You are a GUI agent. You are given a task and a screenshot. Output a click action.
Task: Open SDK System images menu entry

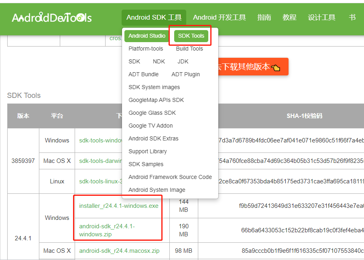pyautogui.click(x=154, y=87)
